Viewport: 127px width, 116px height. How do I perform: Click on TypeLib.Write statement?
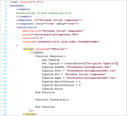[x=52, y=89]
